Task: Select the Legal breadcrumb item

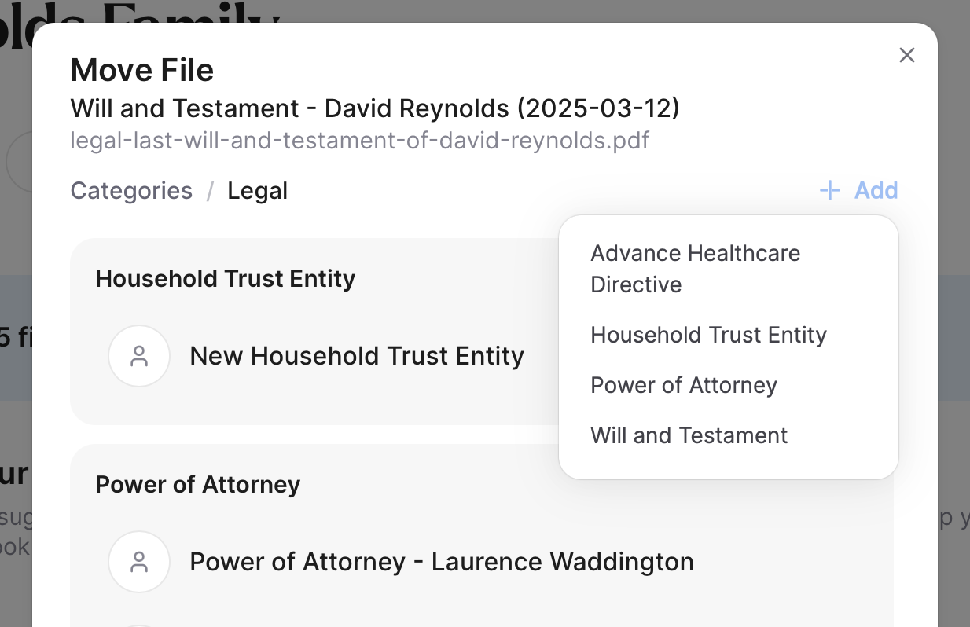Action: 258,191
